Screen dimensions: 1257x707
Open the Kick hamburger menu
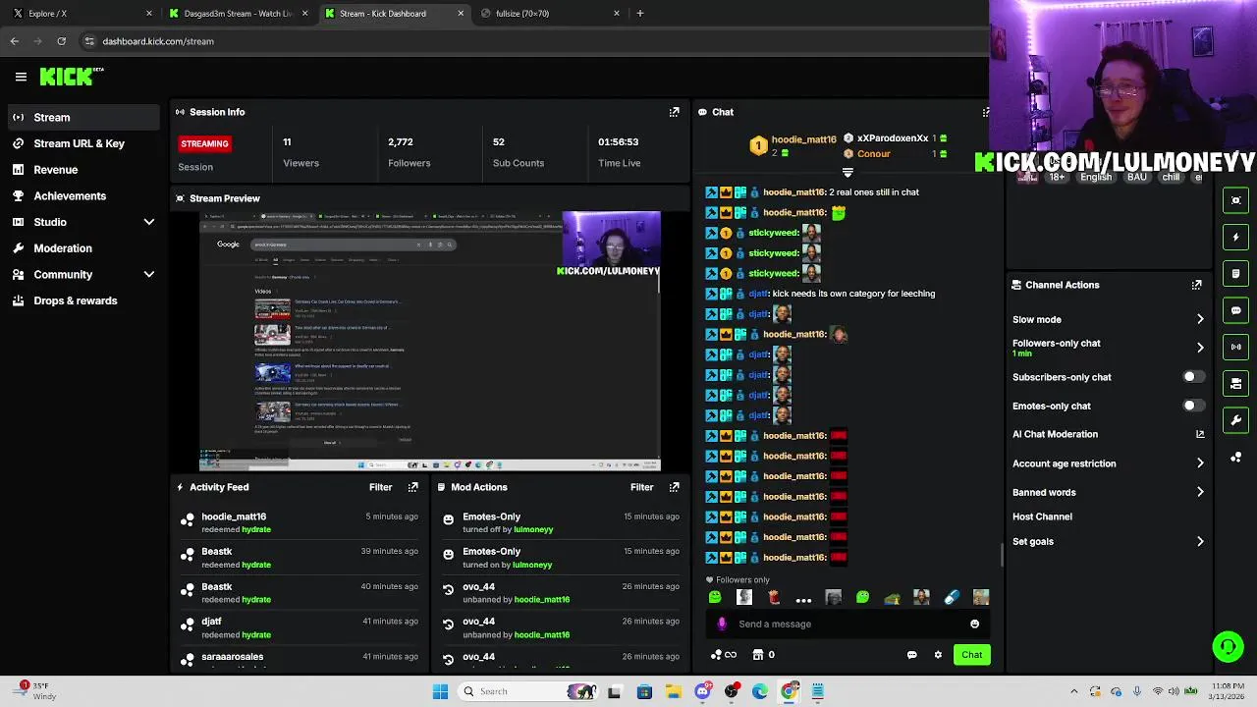point(21,77)
